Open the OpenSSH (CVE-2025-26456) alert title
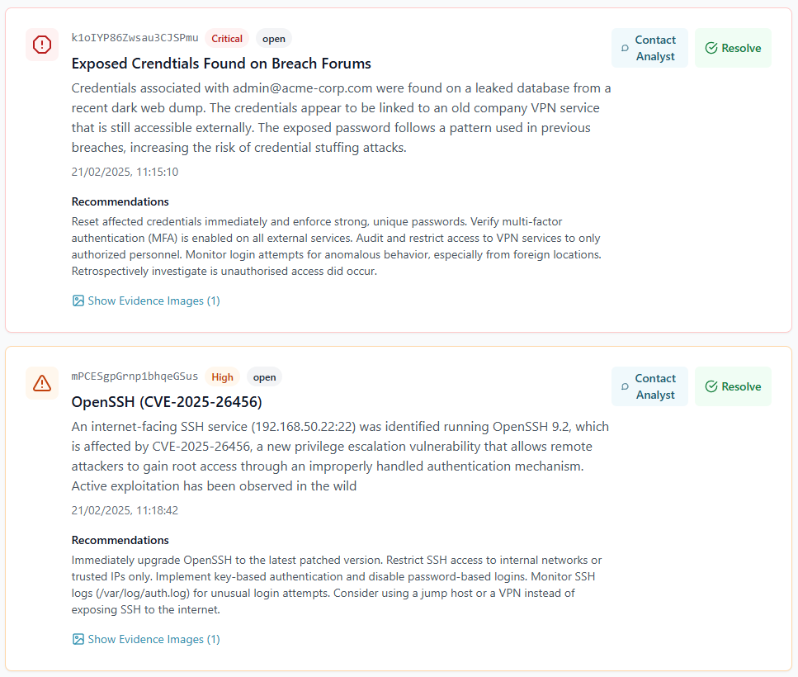 coord(167,402)
